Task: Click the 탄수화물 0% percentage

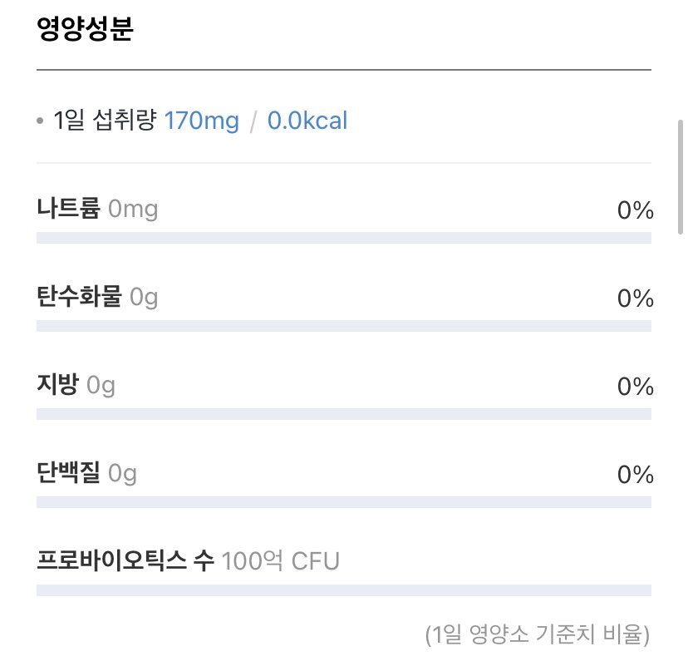Action: click(635, 298)
